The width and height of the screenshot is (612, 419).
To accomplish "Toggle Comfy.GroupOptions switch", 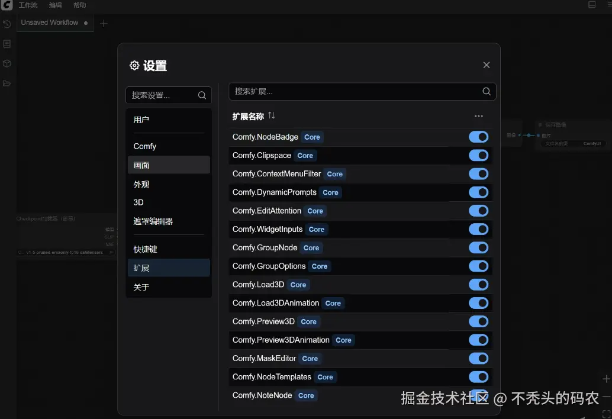I will [x=478, y=266].
